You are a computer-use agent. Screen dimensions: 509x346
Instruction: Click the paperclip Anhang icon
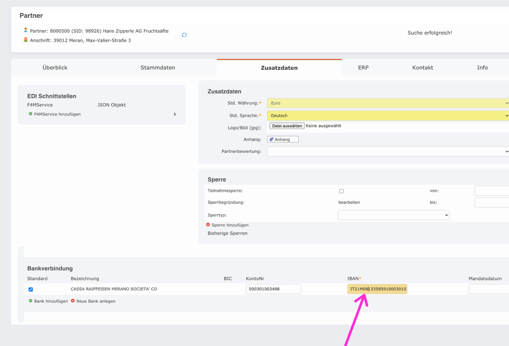[x=271, y=140]
